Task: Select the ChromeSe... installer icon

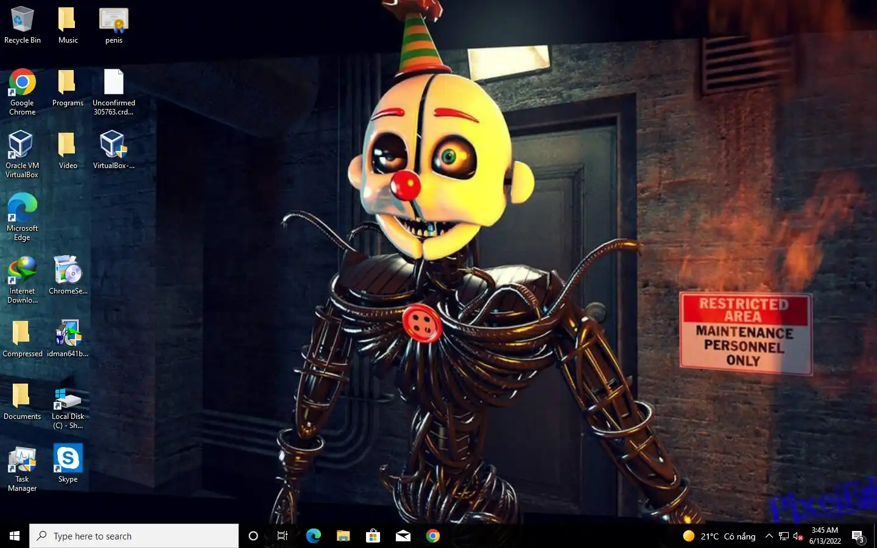Action: [x=68, y=276]
